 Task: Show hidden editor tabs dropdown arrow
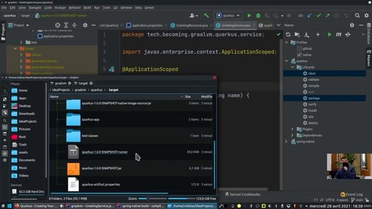278,25
